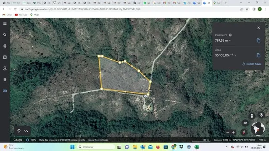Click the 100 m scale indicator
The height and width of the screenshot is (151, 269).
click(201, 140)
